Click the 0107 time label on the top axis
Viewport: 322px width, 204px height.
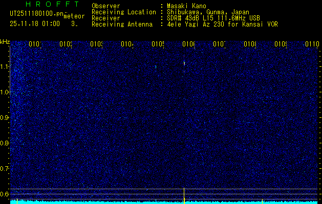pos(219,44)
